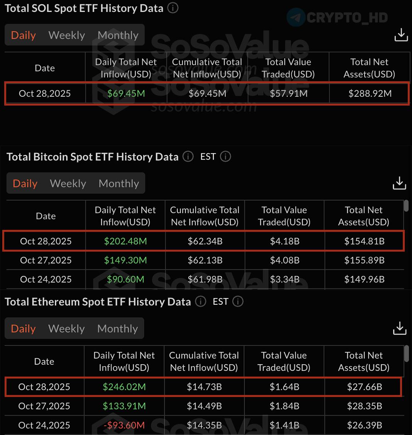
Task: Switch SOL ETF table to Weekly
Action: (x=67, y=35)
